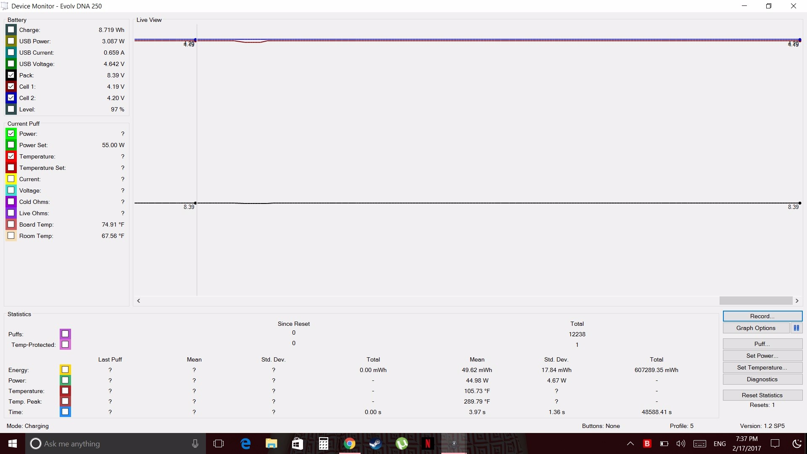Viewport: 807px width, 454px height.
Task: Open Microsoft Edge from taskbar
Action: 245,443
